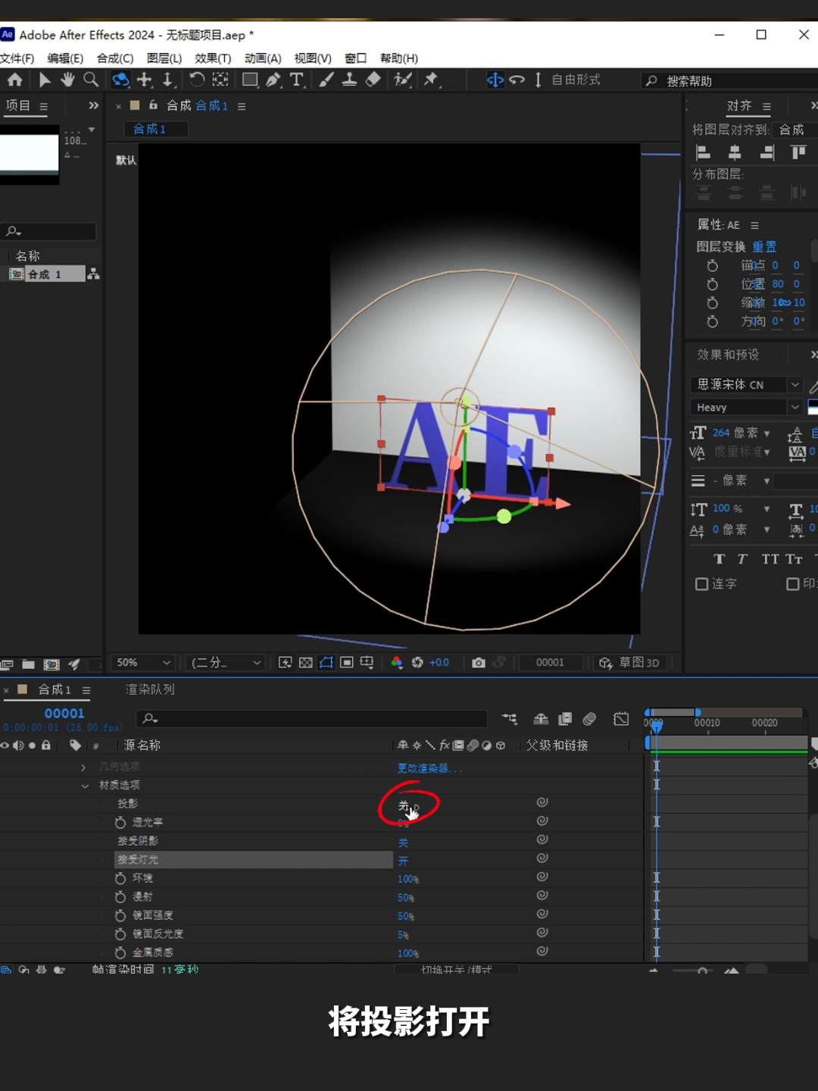818x1091 pixels.
Task: Click the show channel RGB icon
Action: point(397,663)
